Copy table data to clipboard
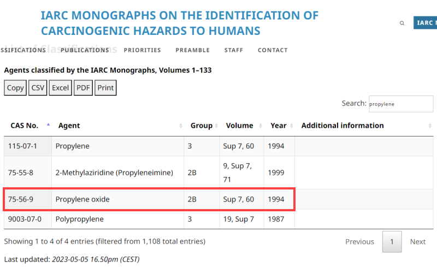 point(15,88)
